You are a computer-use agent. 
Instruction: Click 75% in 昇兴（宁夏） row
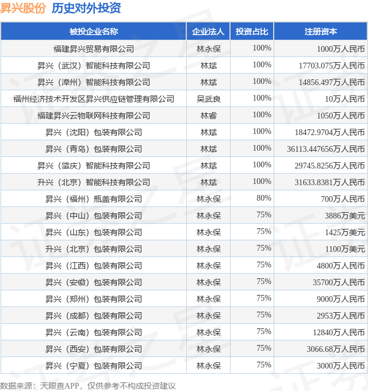tap(264, 365)
